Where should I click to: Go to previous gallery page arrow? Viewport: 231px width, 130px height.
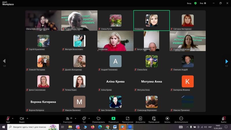pos(4,61)
